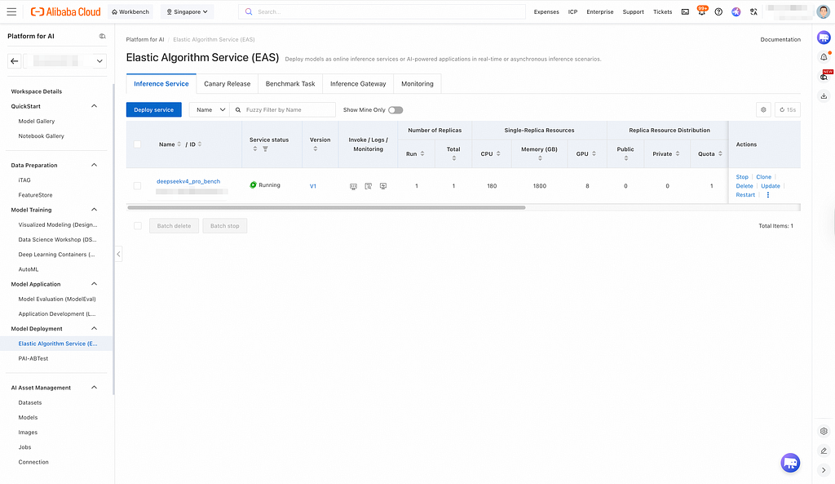Switch to the Benchmark Task tab
The image size is (835, 484).
(x=290, y=84)
